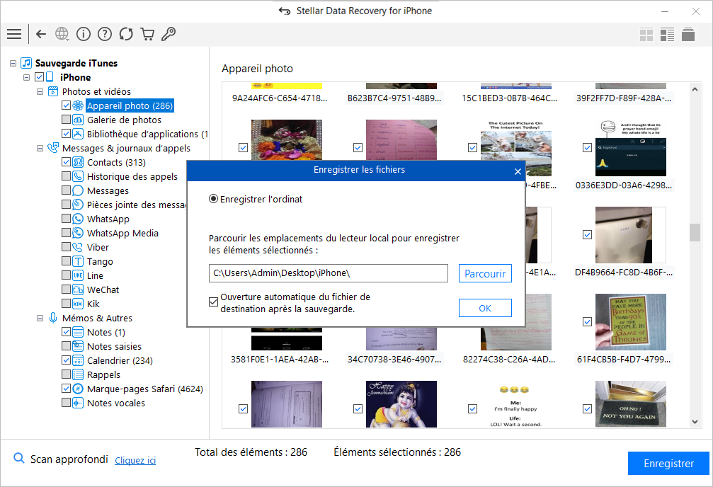The width and height of the screenshot is (713, 487).
Task: Collapse the Mémos & Autres node
Action: (40, 319)
